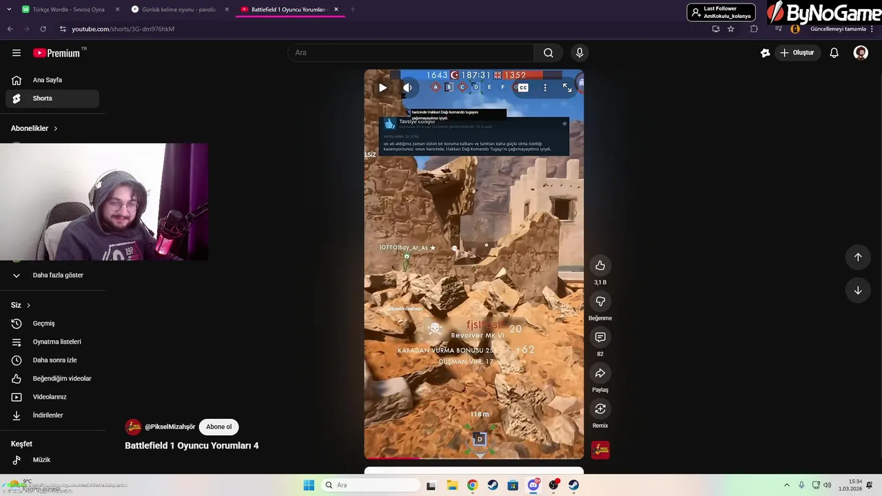Switch to Türkçe Wordle tab

point(69,10)
